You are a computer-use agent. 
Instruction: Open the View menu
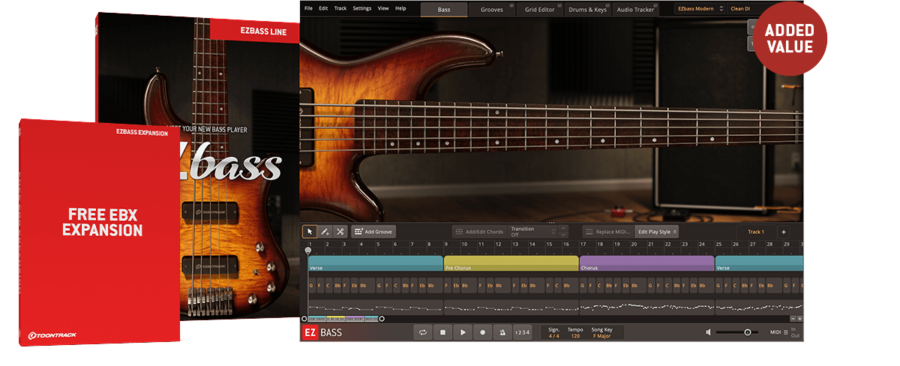pyautogui.click(x=383, y=8)
